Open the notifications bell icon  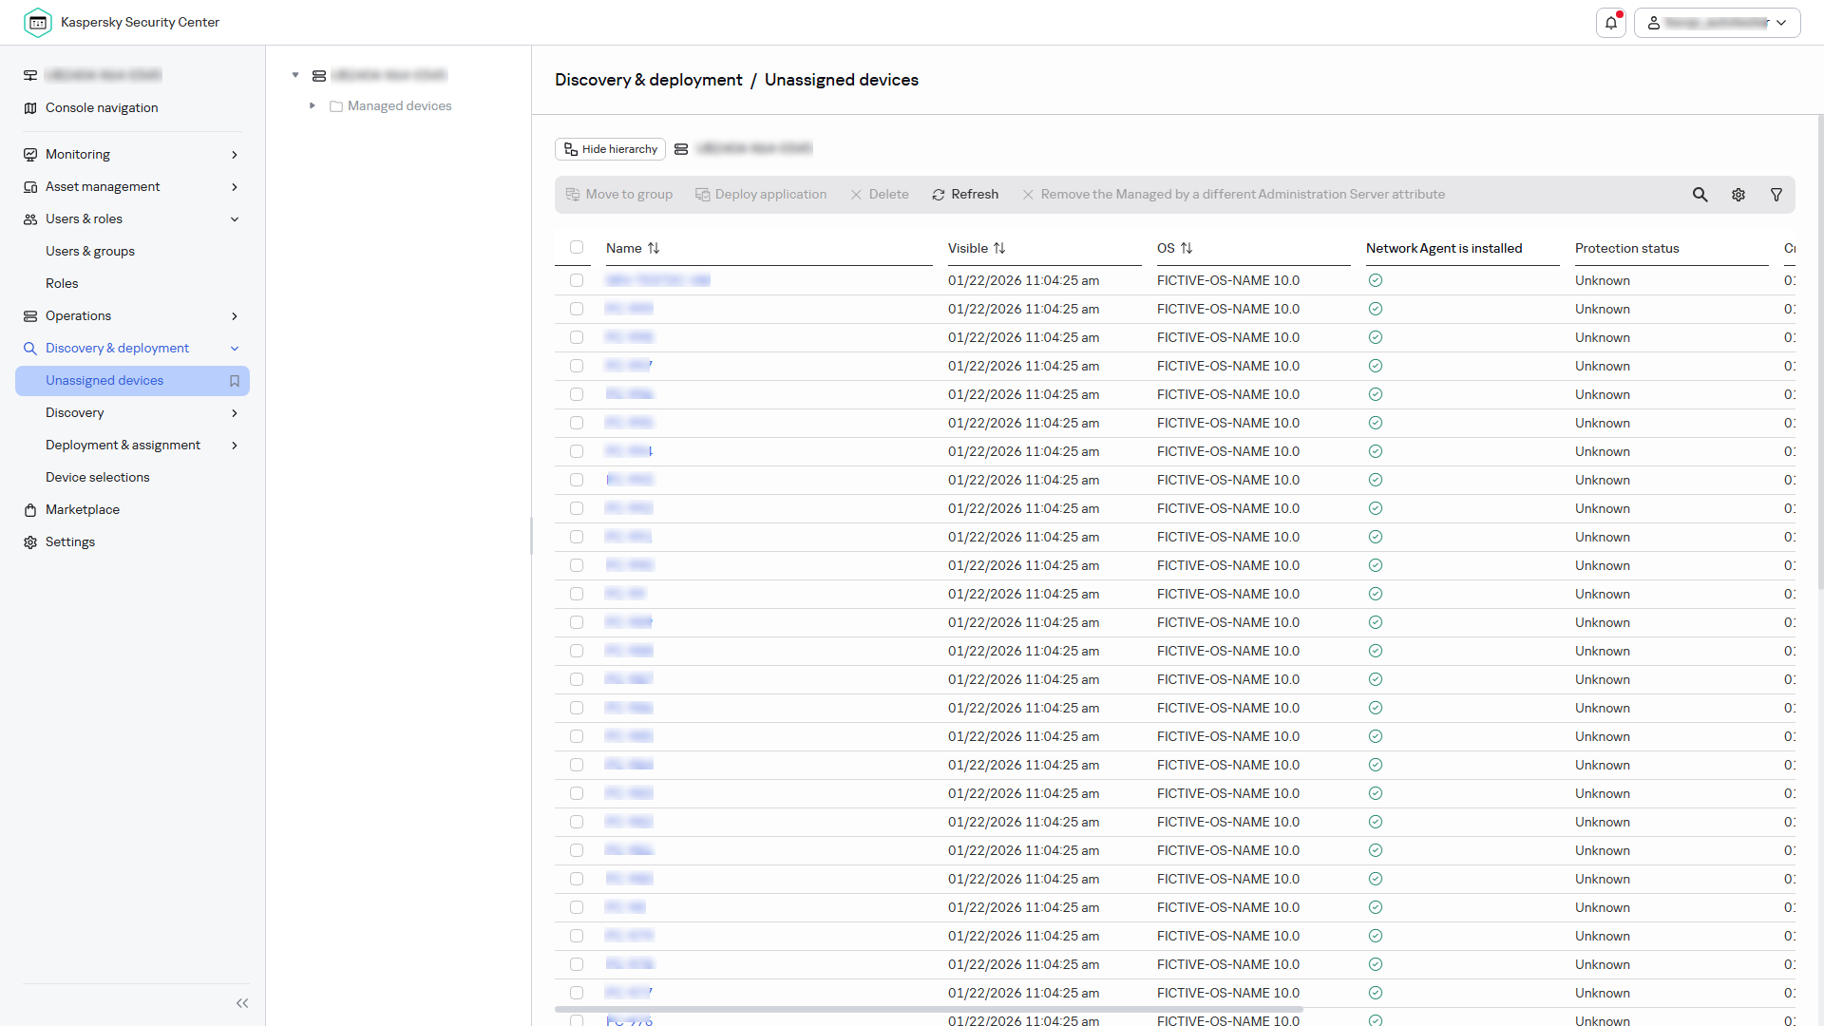1611,23
